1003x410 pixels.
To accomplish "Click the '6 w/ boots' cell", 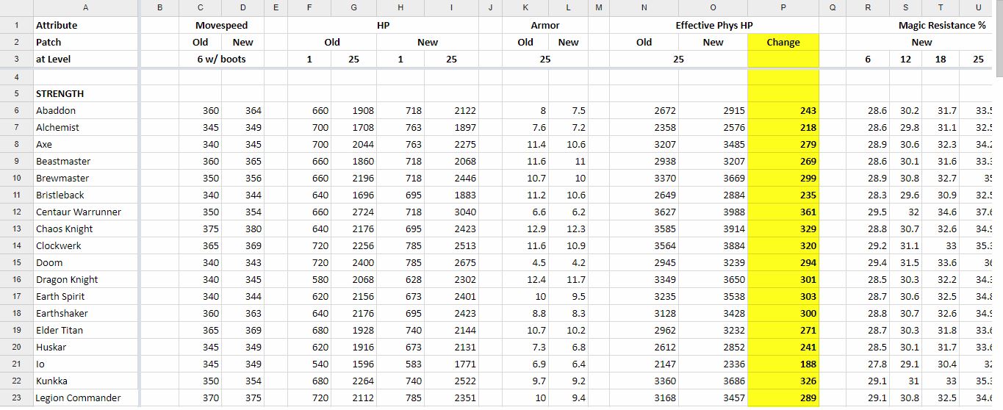I will point(223,60).
